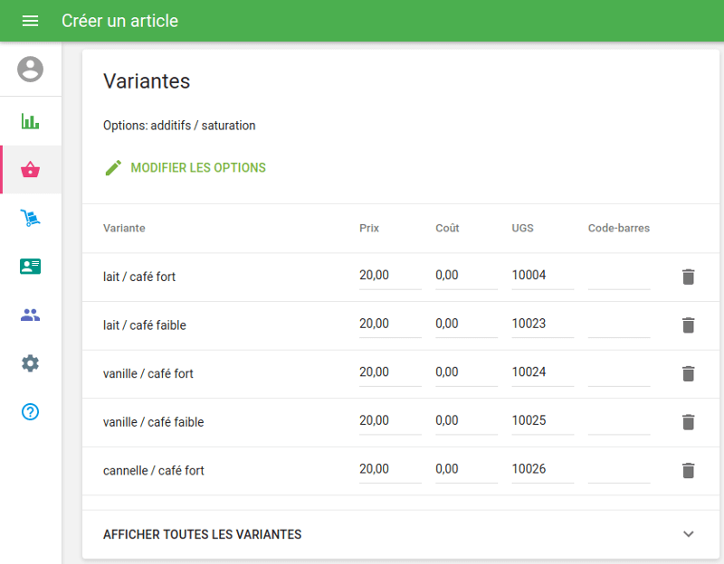Select the price field of lait / café faible
Image resolution: width=724 pixels, height=564 pixels.
click(x=389, y=323)
